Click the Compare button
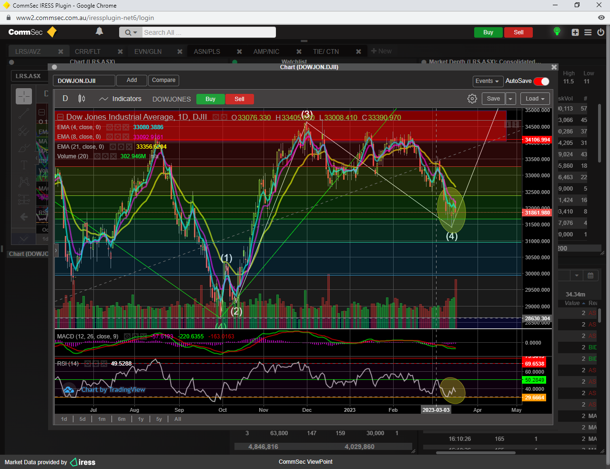 pos(163,80)
